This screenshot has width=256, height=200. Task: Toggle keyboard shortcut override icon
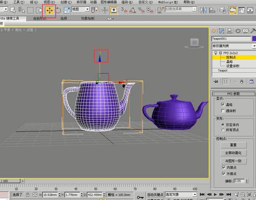pyautogui.click(x=114, y=10)
